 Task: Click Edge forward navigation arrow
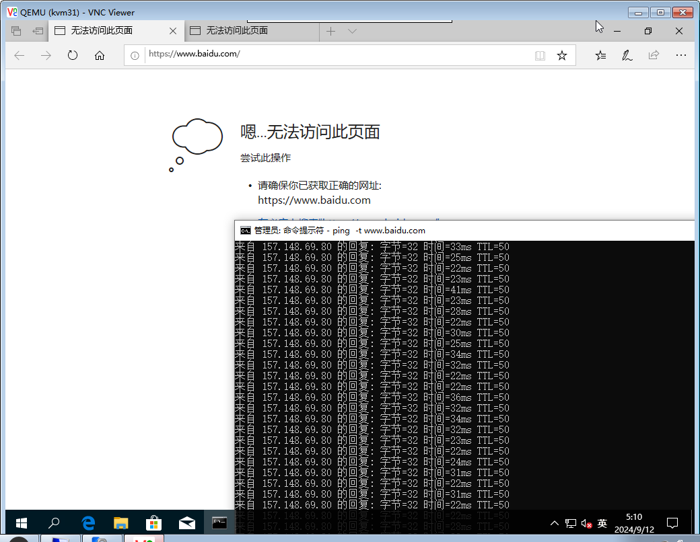tap(46, 55)
